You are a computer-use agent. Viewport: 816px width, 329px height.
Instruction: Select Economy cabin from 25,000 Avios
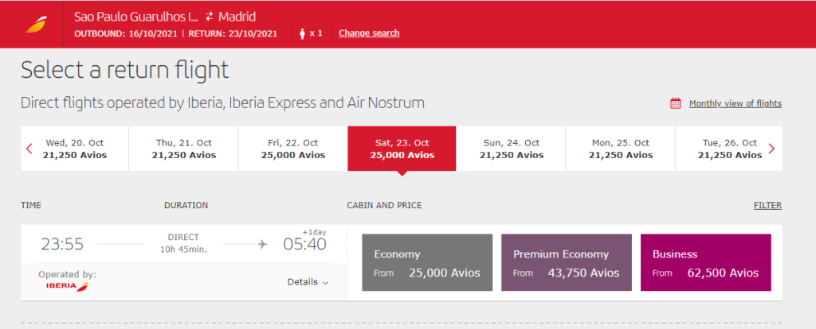click(x=427, y=264)
